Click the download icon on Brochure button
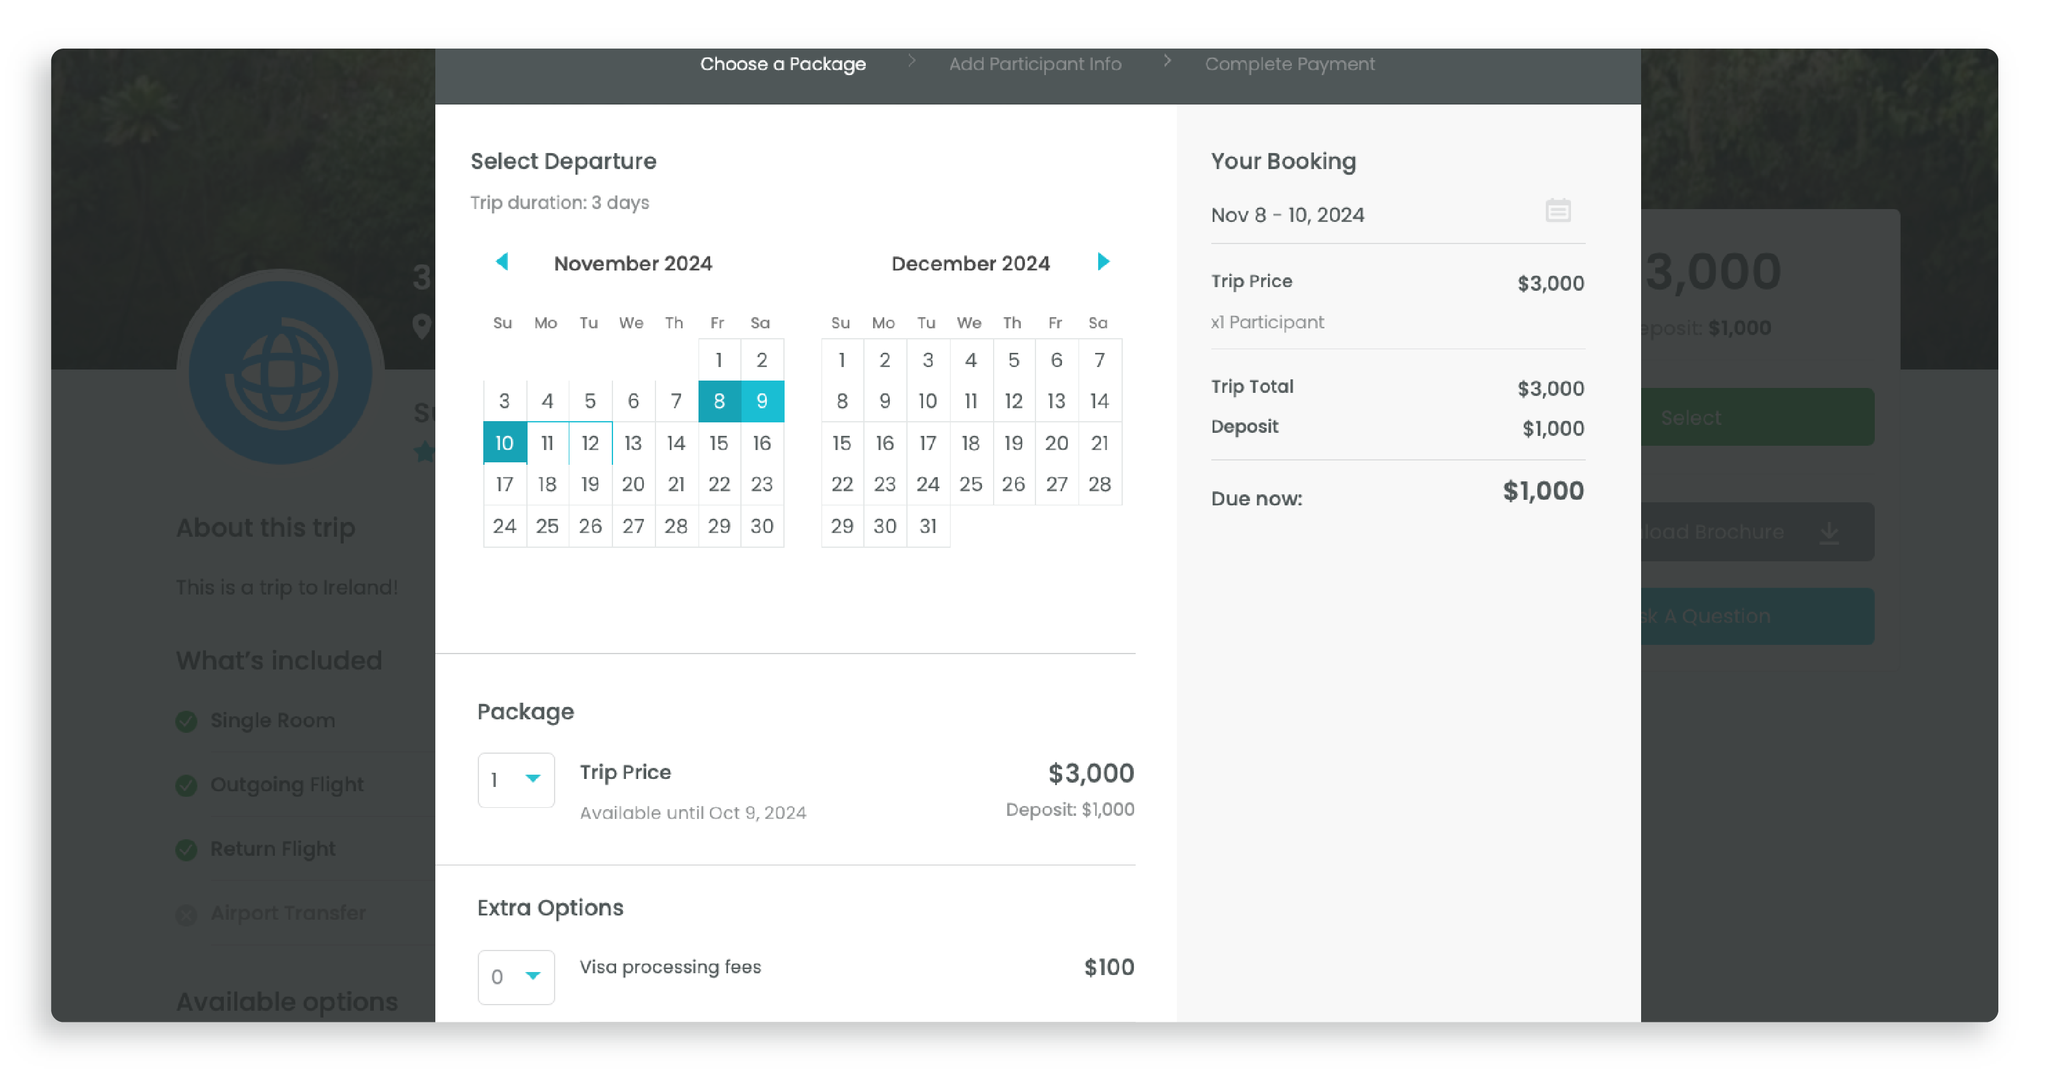The image size is (2050, 1071). (1829, 532)
